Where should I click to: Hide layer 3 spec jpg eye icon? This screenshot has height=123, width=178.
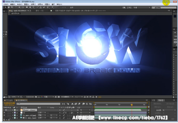click(4, 115)
